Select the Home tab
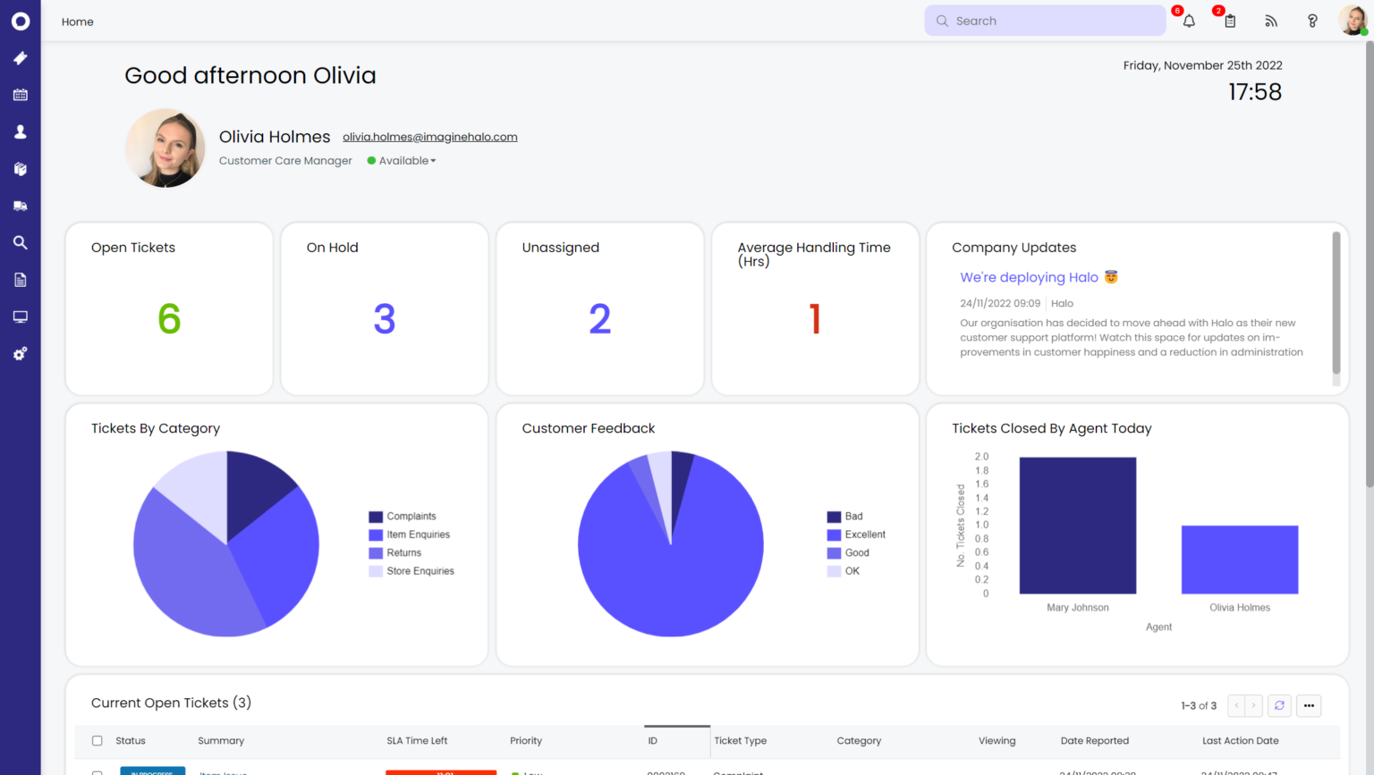The width and height of the screenshot is (1374, 775). [x=77, y=21]
